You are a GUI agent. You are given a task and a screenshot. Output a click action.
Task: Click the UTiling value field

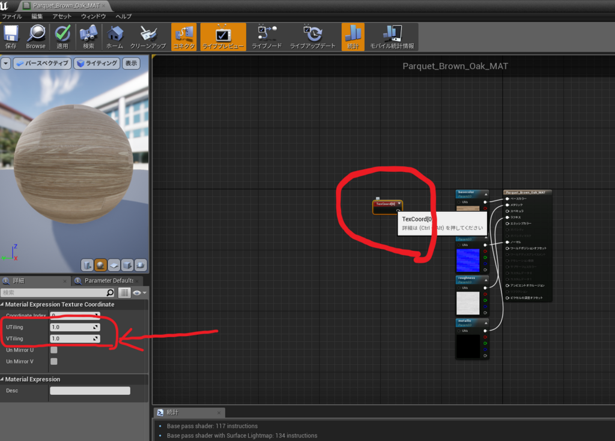(75, 327)
